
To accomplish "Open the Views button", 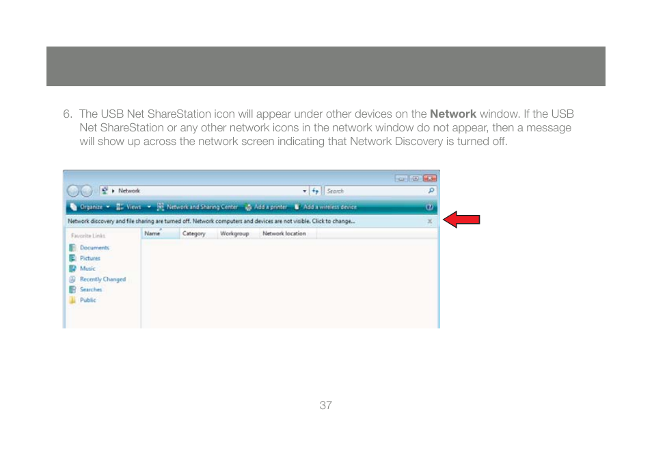I will pos(129,207).
